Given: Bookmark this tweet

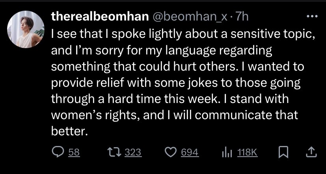Looking at the screenshot, I should pos(283,152).
